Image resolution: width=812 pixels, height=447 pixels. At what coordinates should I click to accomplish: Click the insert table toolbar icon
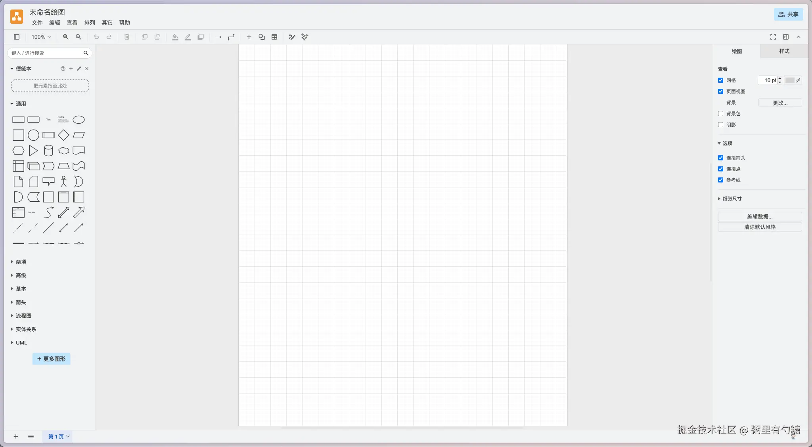(274, 37)
